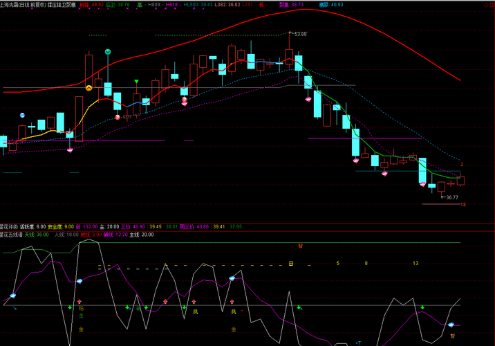Click the pink gem under the long red candle
The width and height of the screenshot is (495, 346).
point(70,150)
